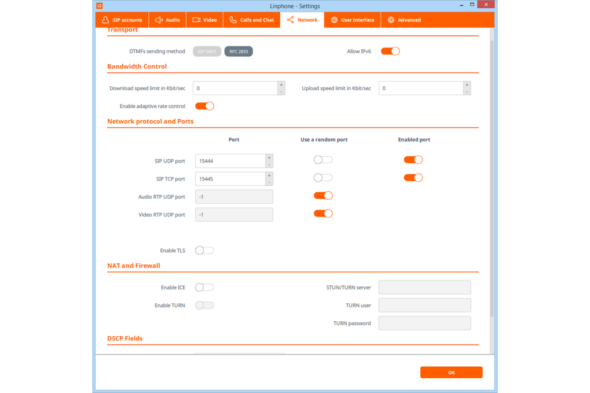Click the Audio RTP UDP port field
This screenshot has height=393, width=590.
(234, 197)
